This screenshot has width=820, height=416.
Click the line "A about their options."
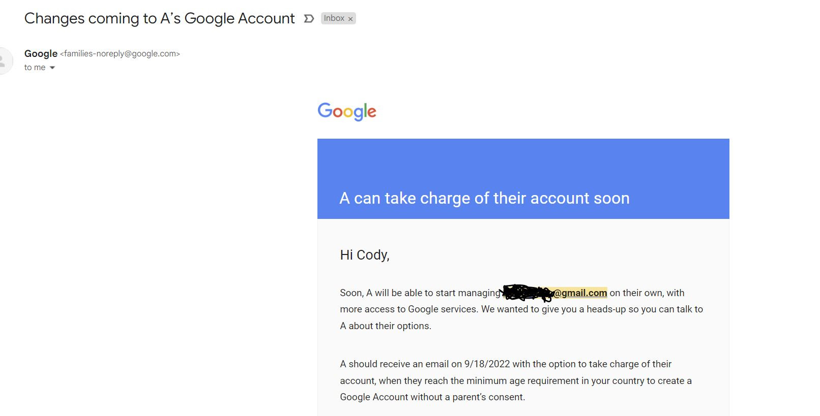[x=385, y=326]
